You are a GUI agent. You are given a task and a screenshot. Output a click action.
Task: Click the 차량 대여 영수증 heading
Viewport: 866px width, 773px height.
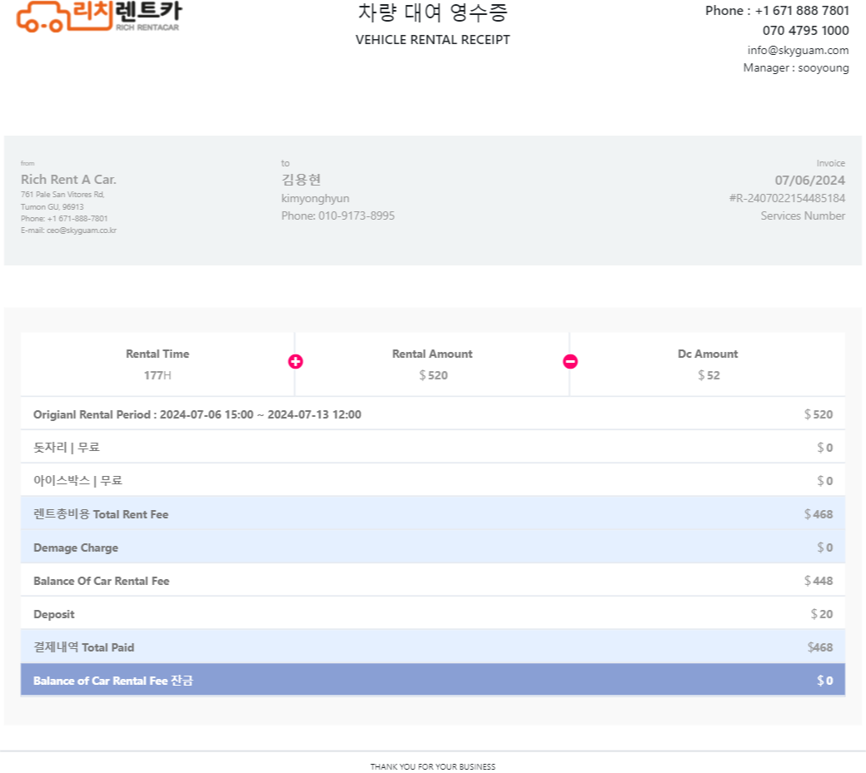click(432, 13)
